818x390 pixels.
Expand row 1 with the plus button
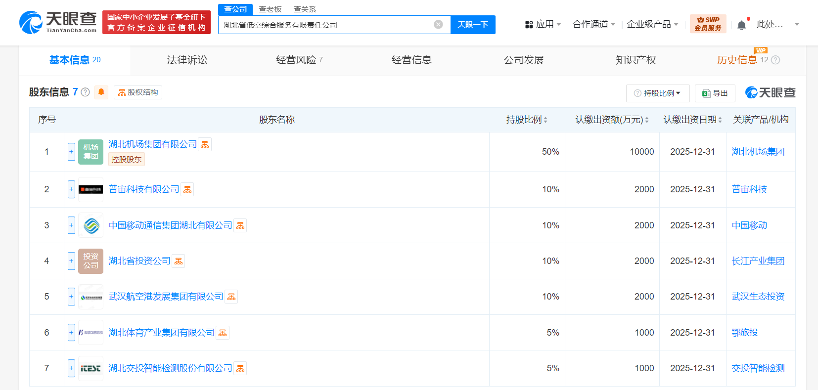[71, 152]
